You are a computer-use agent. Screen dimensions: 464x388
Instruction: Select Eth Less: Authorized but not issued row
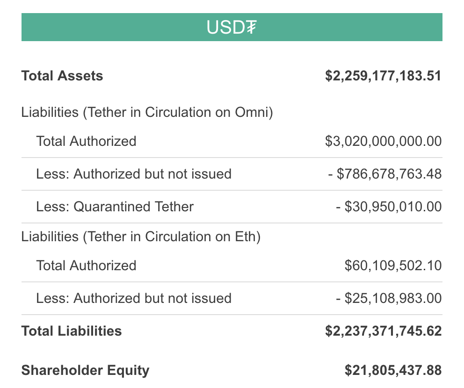232,298
